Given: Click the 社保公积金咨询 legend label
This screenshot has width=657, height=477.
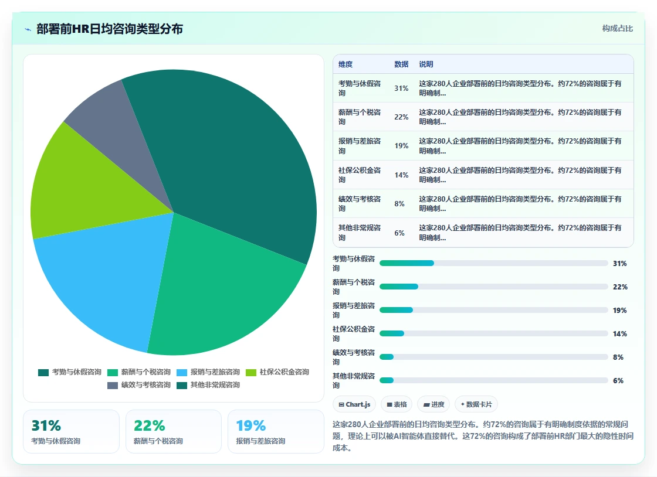Looking at the screenshot, I should pyautogui.click(x=284, y=372).
